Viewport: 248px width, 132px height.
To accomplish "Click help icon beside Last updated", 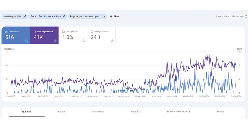I will [x=246, y=16].
